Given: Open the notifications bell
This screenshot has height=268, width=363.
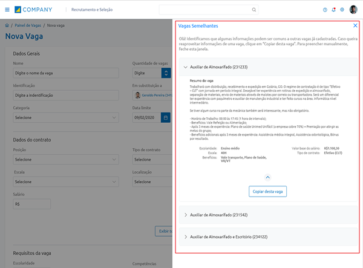Looking at the screenshot, I should pos(333,10).
